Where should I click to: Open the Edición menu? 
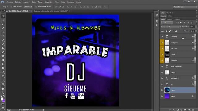point(18,2)
